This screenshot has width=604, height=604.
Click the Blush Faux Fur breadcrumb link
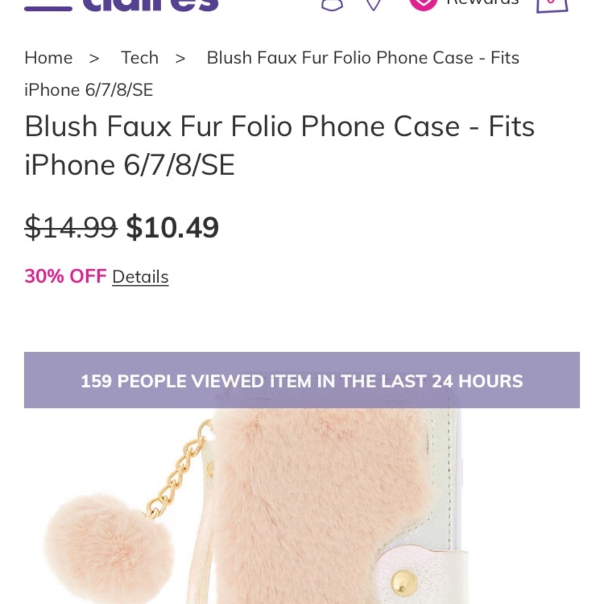pyautogui.click(x=362, y=58)
